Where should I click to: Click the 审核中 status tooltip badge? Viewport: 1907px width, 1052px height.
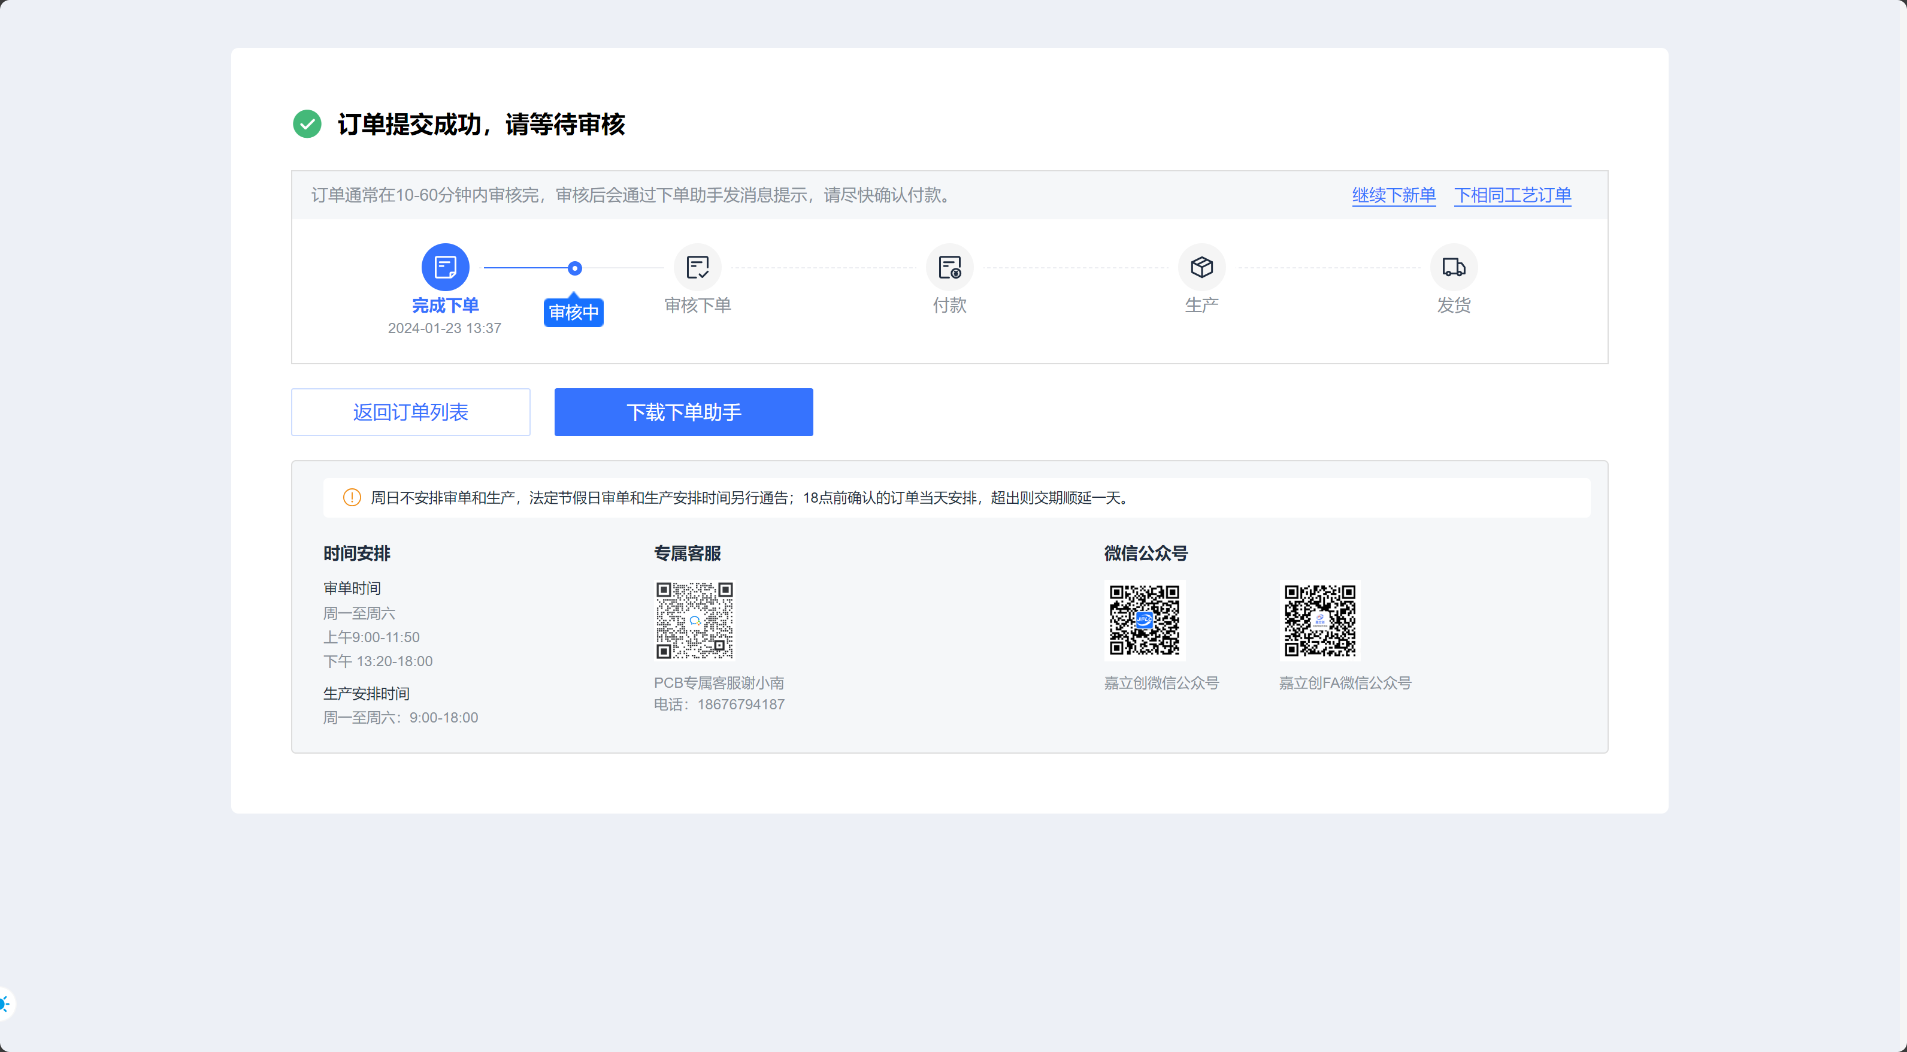point(574,312)
